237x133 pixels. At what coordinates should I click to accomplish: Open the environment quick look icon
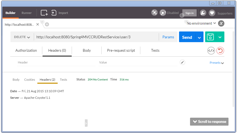point(221,23)
